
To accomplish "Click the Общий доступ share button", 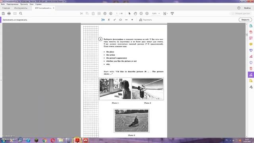I will click(x=241, y=14).
